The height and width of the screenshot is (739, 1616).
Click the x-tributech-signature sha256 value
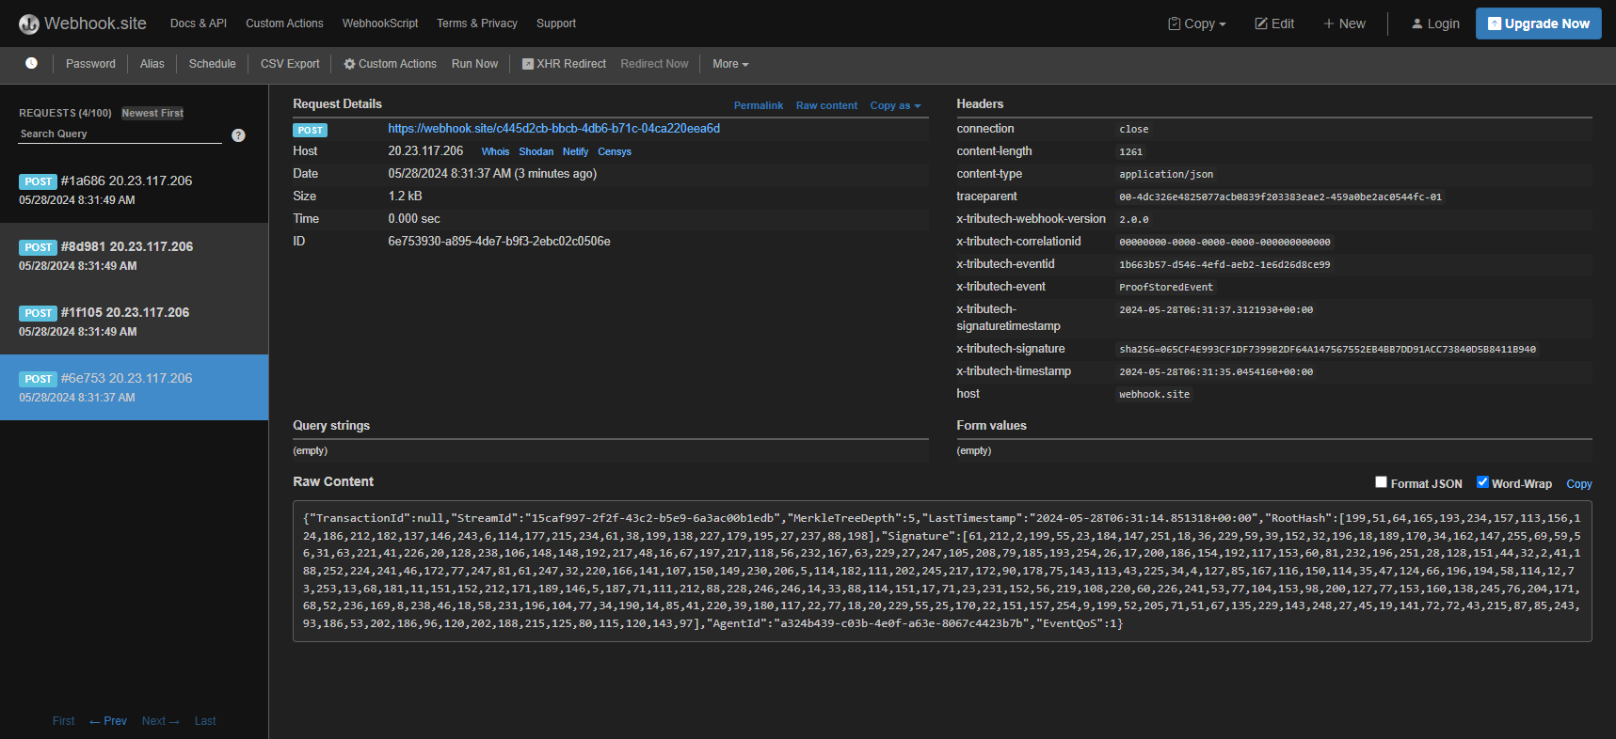[1327, 349]
